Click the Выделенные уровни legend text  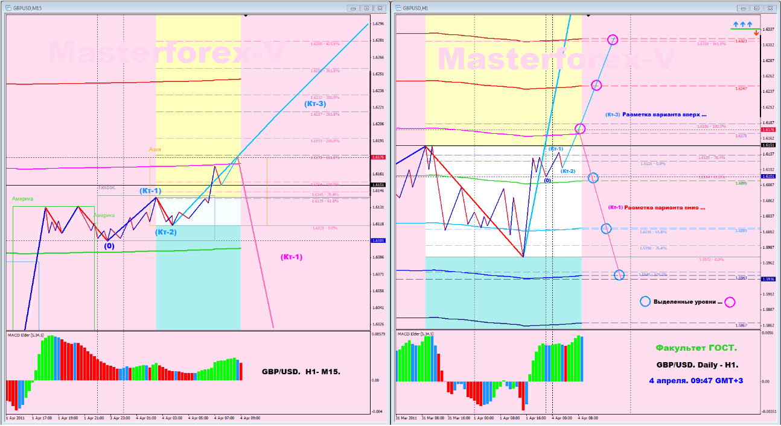click(688, 302)
